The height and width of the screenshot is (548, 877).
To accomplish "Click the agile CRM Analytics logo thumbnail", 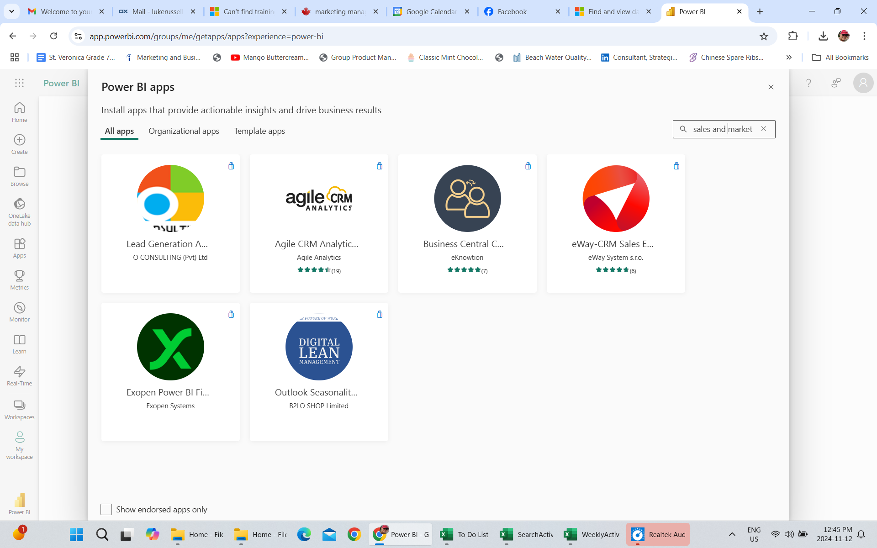I will click(319, 198).
